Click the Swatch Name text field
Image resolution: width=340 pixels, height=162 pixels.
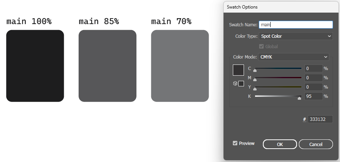[x=296, y=25]
